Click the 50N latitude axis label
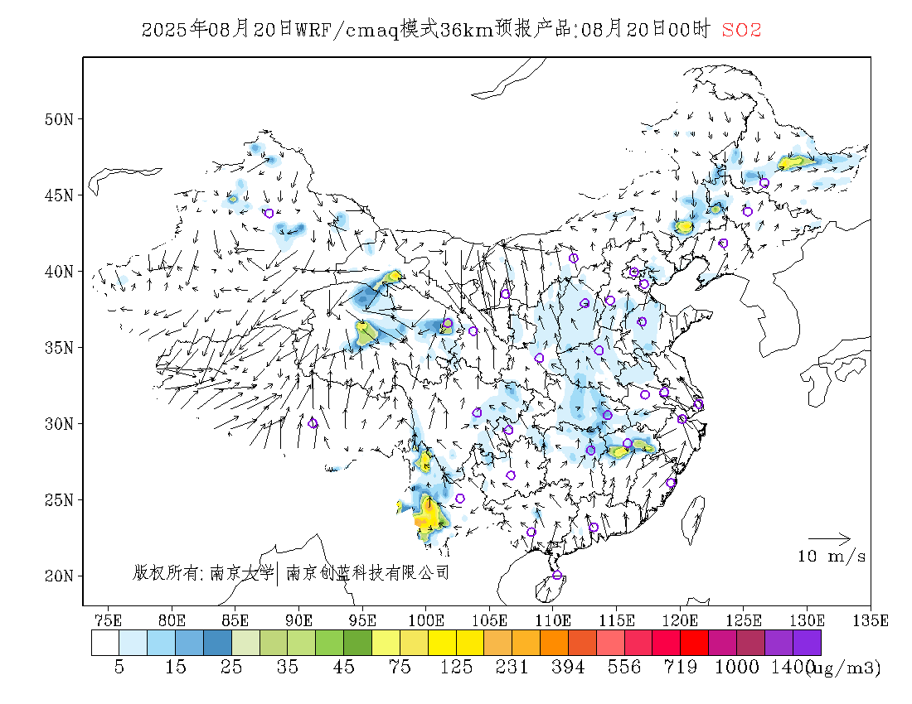This screenshot has width=912, height=704. pos(60,119)
